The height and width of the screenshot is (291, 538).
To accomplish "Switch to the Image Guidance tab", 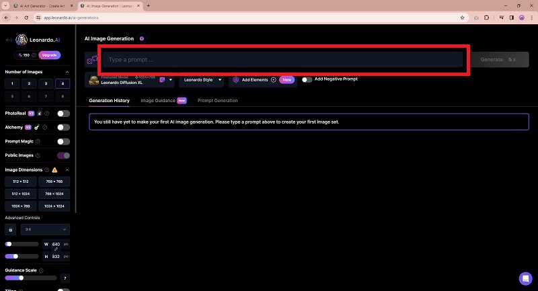I will pos(158,100).
